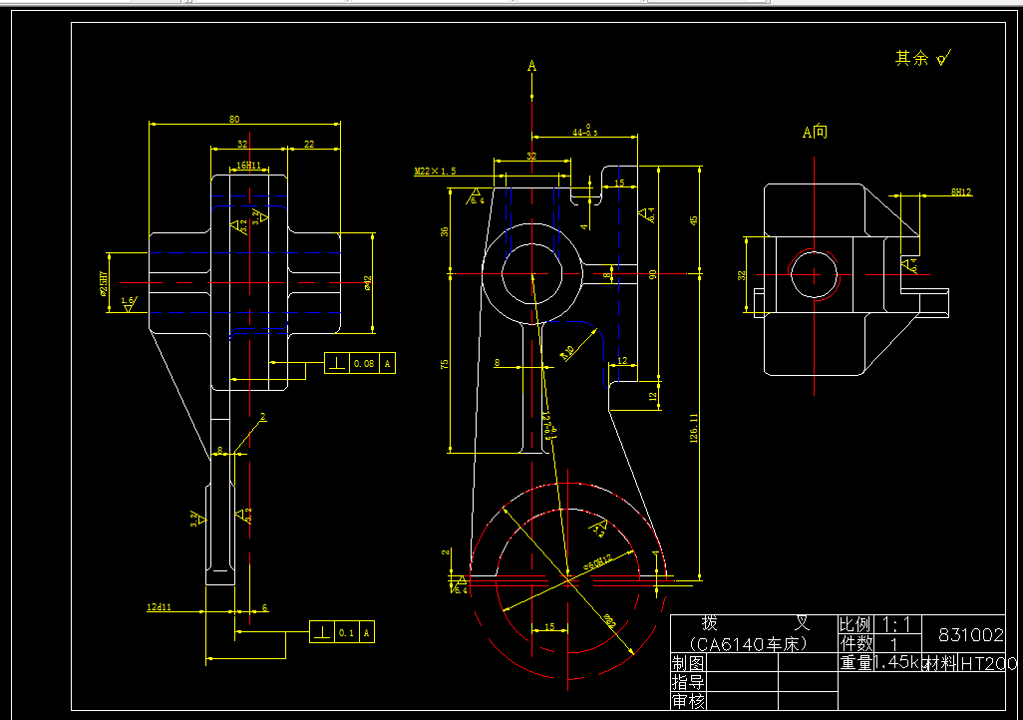Click the "件数" title block cell
This screenshot has height=720, width=1023.
[x=855, y=643]
